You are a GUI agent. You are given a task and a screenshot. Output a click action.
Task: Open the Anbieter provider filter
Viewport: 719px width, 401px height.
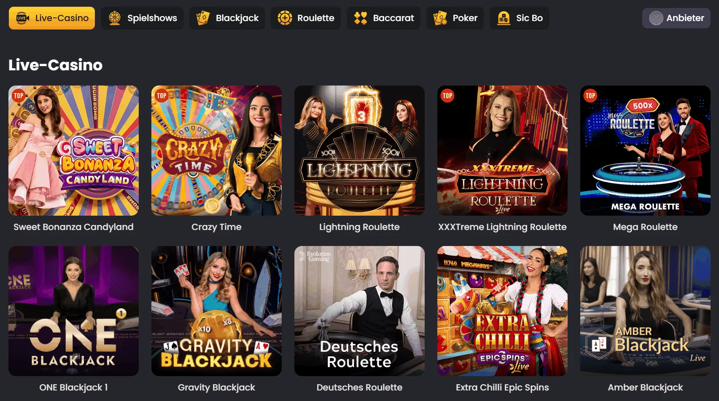(676, 18)
